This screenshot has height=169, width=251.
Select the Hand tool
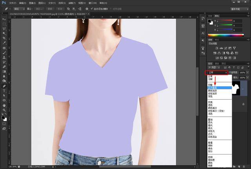(x=4, y=105)
